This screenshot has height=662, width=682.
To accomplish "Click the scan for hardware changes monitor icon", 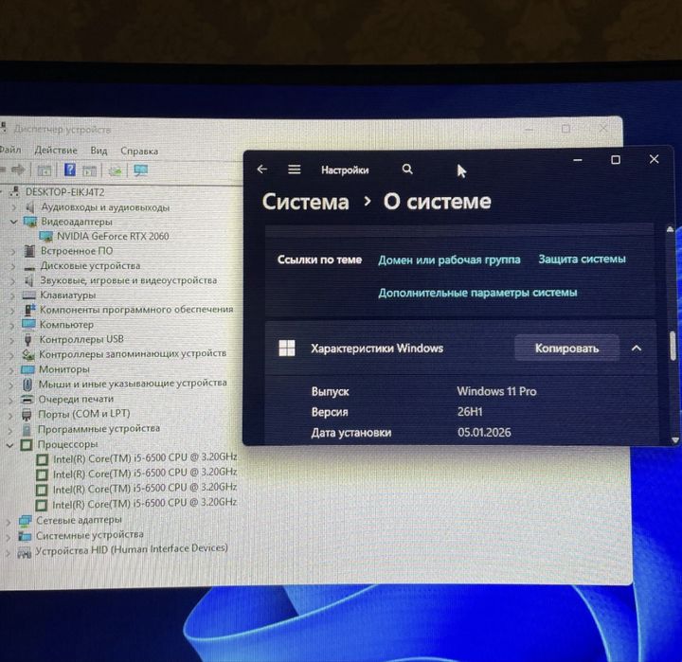I will tap(140, 170).
